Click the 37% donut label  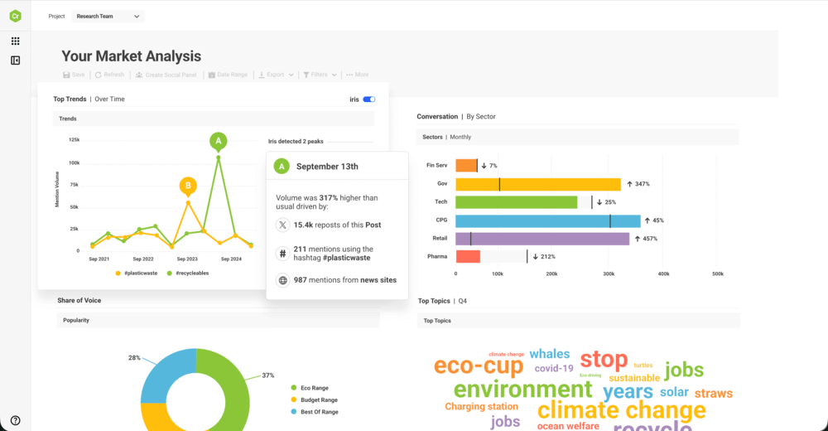[x=268, y=375]
